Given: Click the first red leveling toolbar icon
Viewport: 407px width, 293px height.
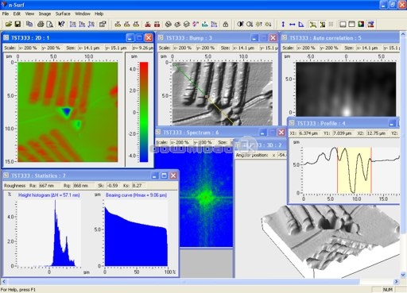Looking at the screenshot, I should click(148, 25).
